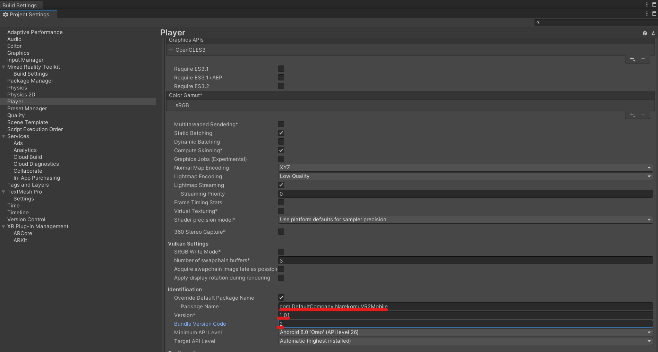Screen dimensions: 658x352
Task: Enable Require ES3.2 checkbox
Action: coord(281,86)
